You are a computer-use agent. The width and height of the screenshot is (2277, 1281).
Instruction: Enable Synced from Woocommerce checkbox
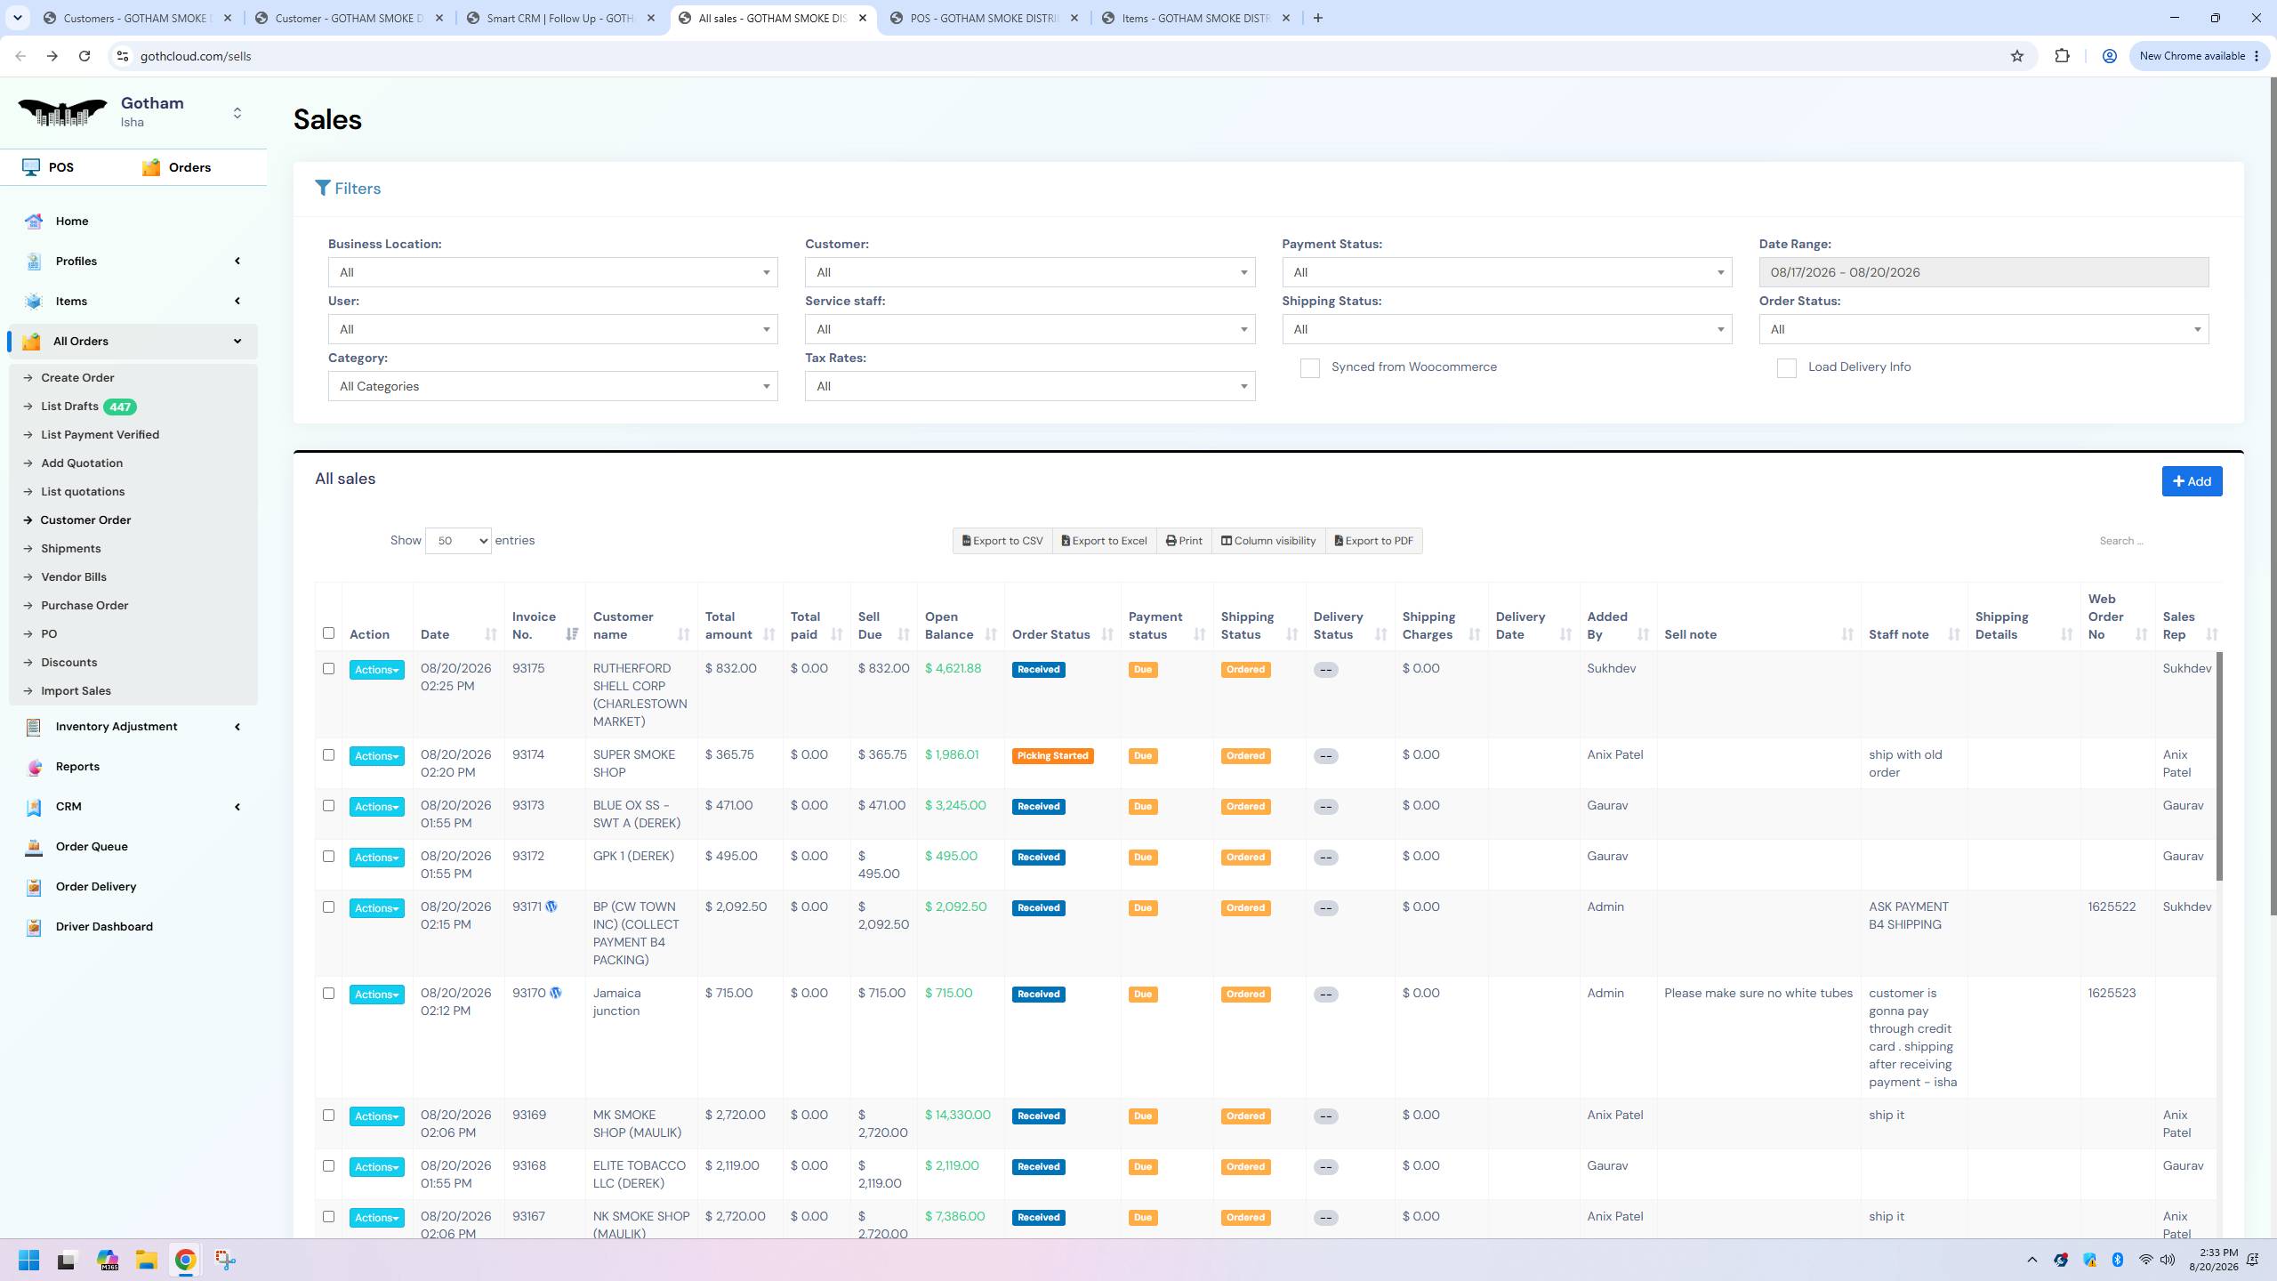coord(1309,368)
